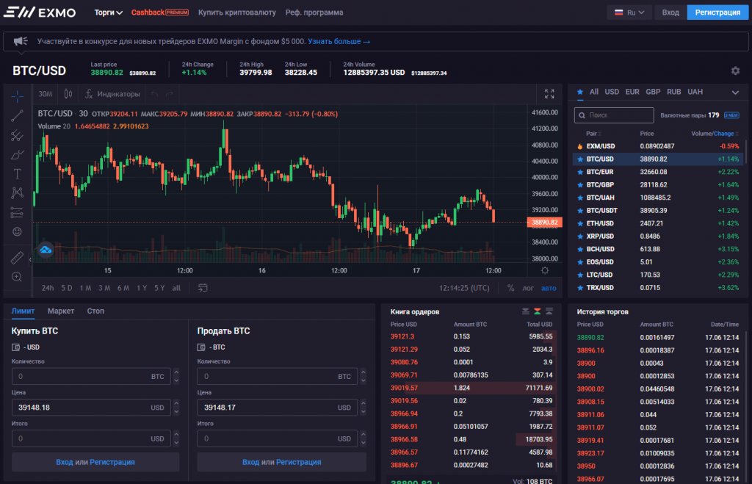
Task: Expand the Торги menu dropdown
Action: tap(109, 12)
